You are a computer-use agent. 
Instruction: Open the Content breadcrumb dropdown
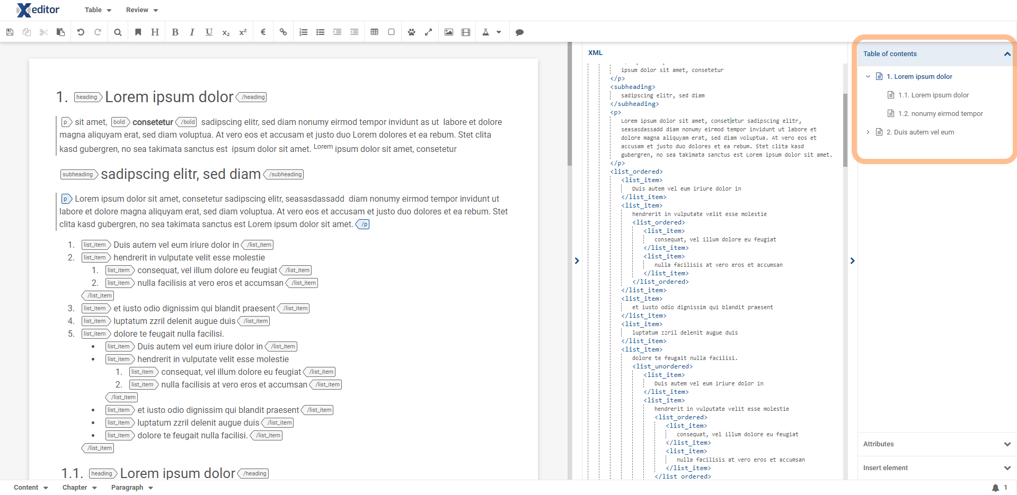pos(31,488)
